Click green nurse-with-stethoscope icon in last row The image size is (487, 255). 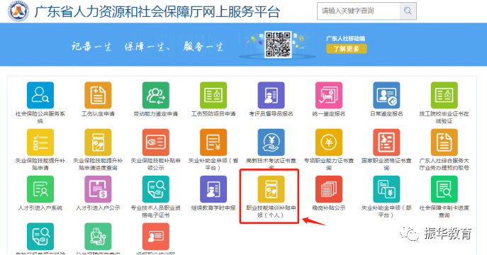coord(98,236)
